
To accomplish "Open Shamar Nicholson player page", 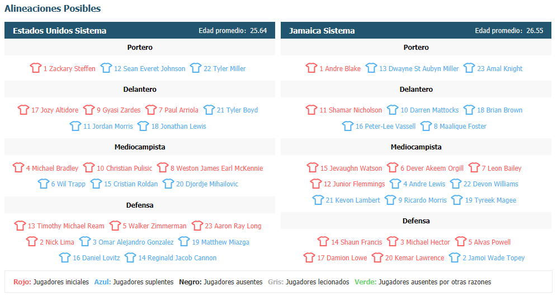I will click(x=351, y=110).
